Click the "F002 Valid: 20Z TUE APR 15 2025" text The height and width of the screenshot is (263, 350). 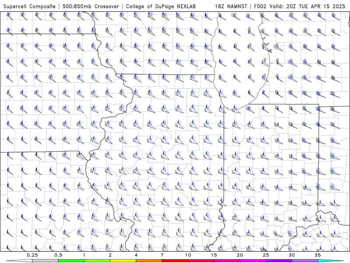click(x=300, y=7)
